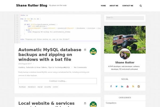160x107 pixels.
Task: Click the PHP developer profile description
Action: 124,68
